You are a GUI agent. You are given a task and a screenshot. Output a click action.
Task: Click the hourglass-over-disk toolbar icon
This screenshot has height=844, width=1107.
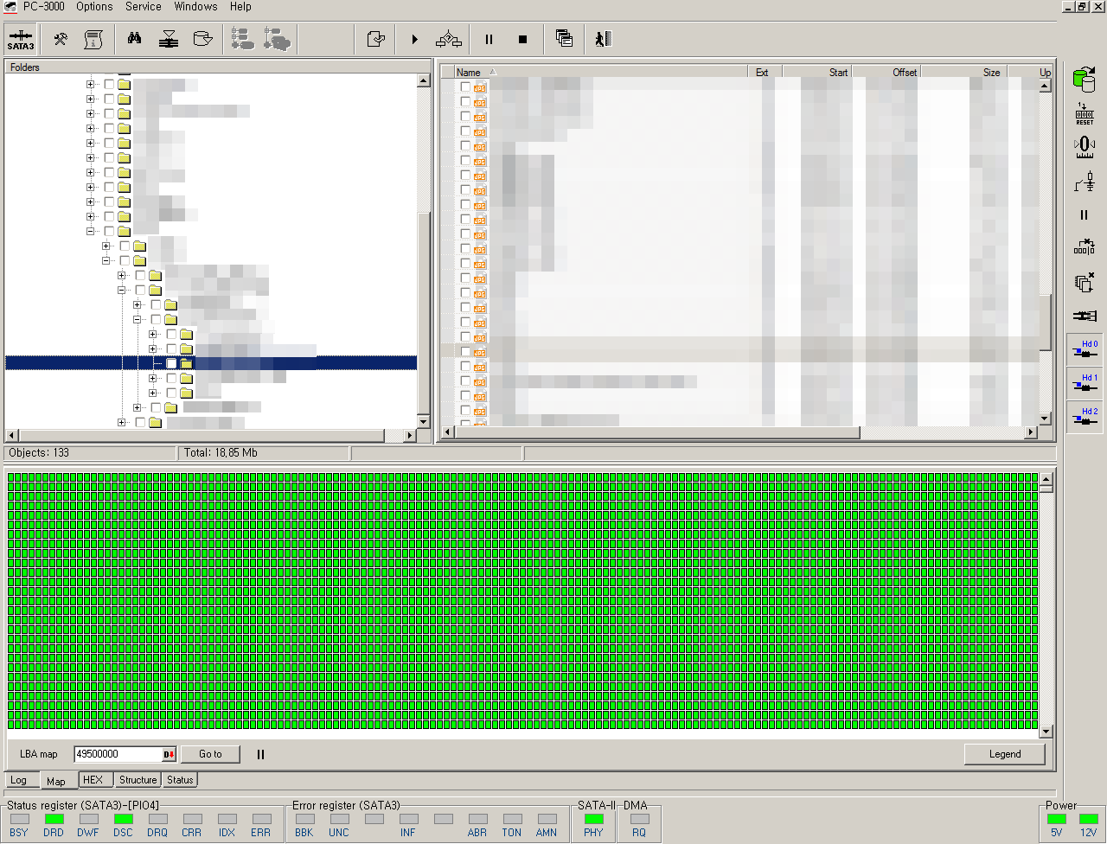pyautogui.click(x=169, y=39)
